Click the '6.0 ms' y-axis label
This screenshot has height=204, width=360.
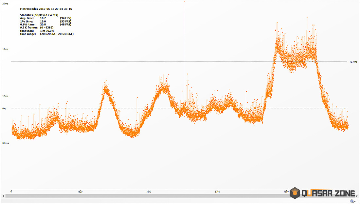6,143
